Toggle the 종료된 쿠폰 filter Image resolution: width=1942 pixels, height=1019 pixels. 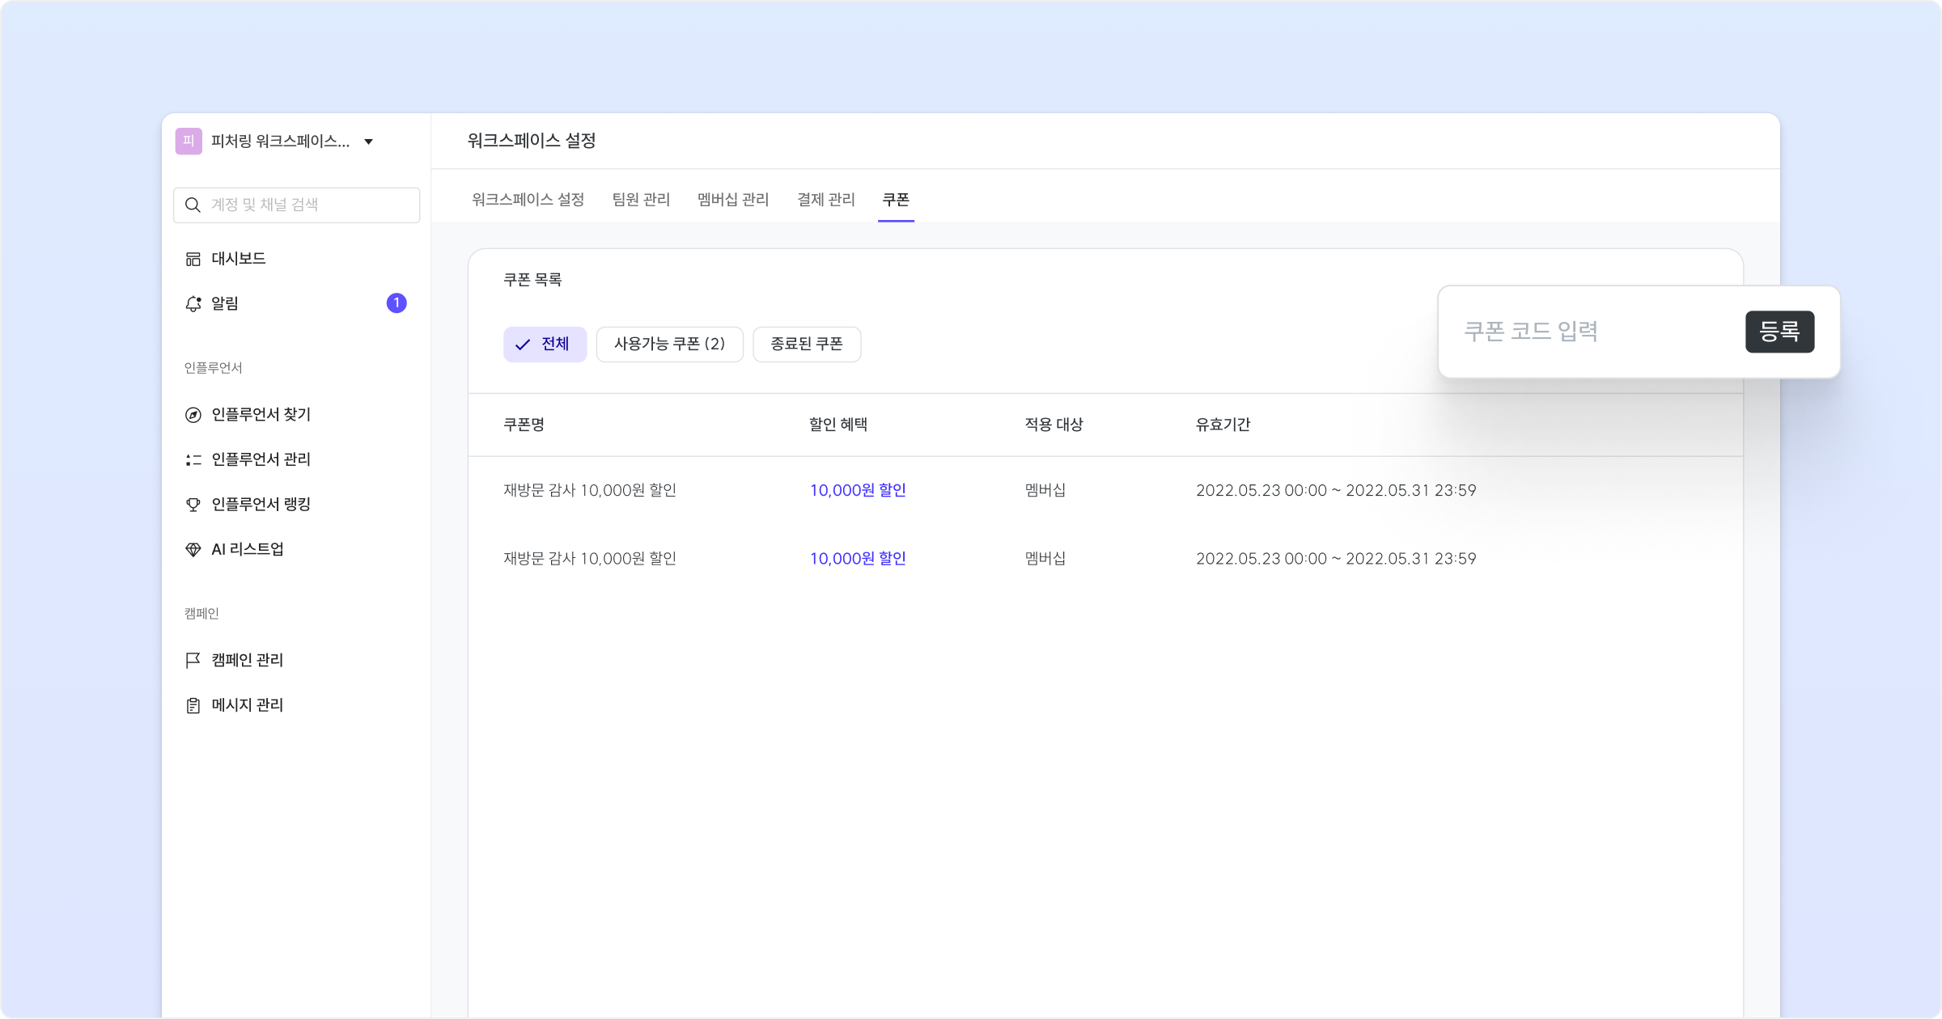pyautogui.click(x=806, y=345)
